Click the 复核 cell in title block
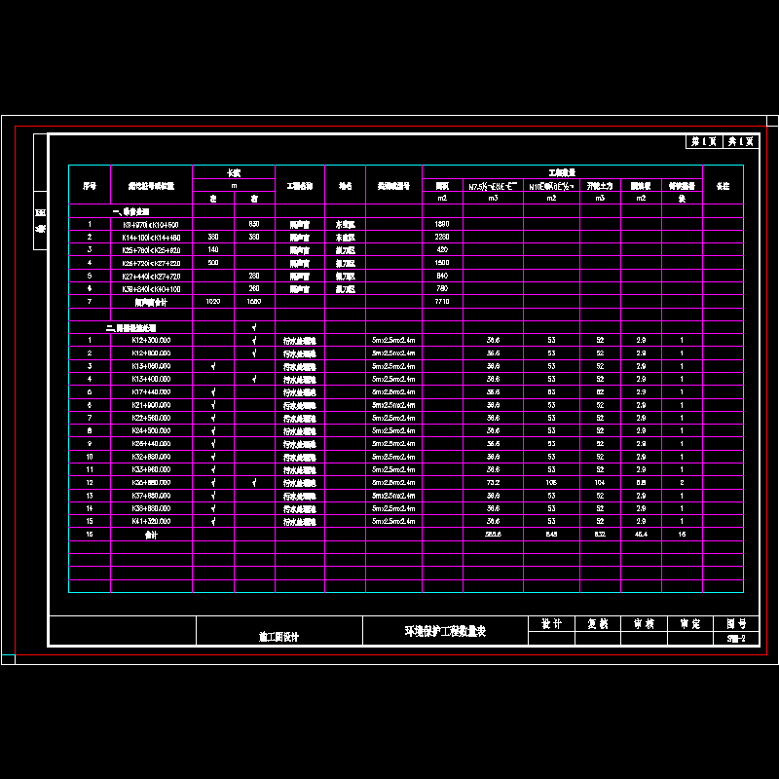779x779 pixels. [x=597, y=624]
